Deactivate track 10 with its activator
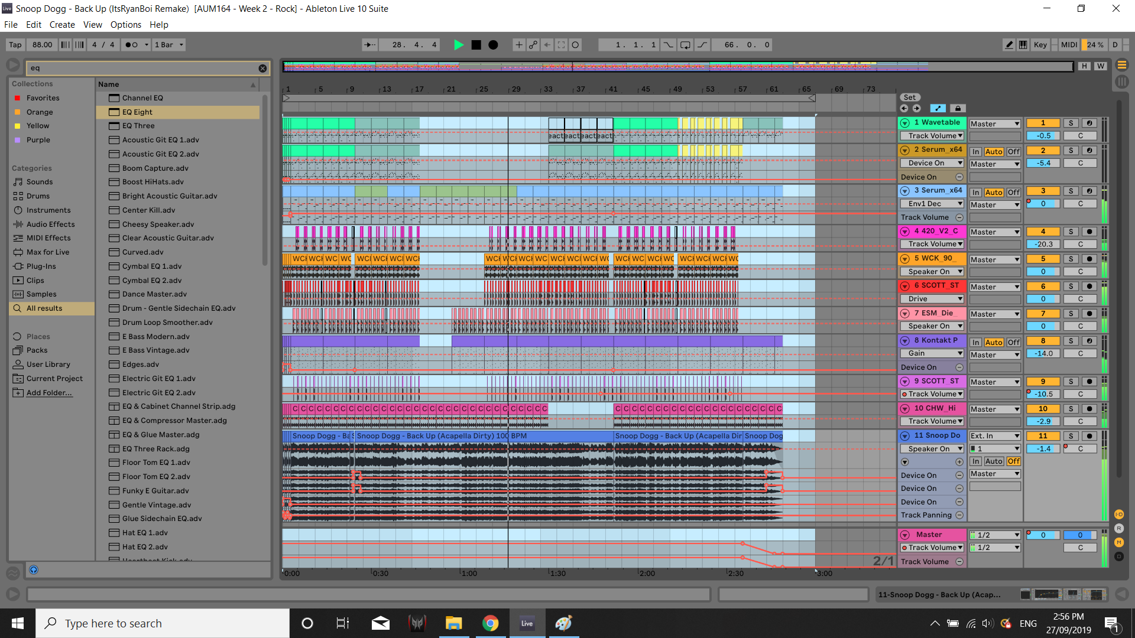Image resolution: width=1135 pixels, height=638 pixels. coord(1043,409)
